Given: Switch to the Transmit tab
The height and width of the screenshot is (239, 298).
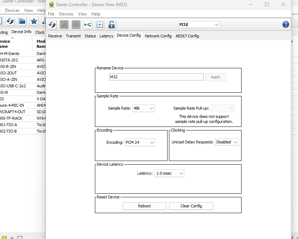Looking at the screenshot, I should tap(73, 36).
